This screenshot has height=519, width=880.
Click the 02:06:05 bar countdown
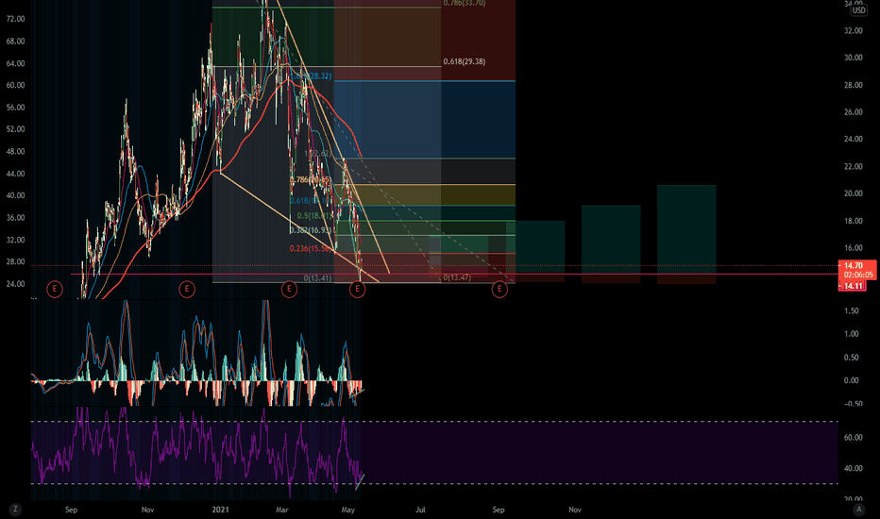click(x=858, y=275)
